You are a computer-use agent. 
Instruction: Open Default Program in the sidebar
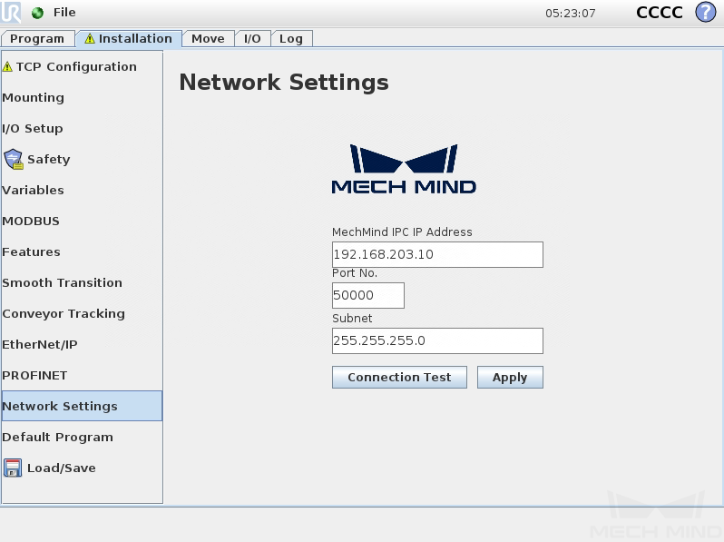pyautogui.click(x=82, y=437)
